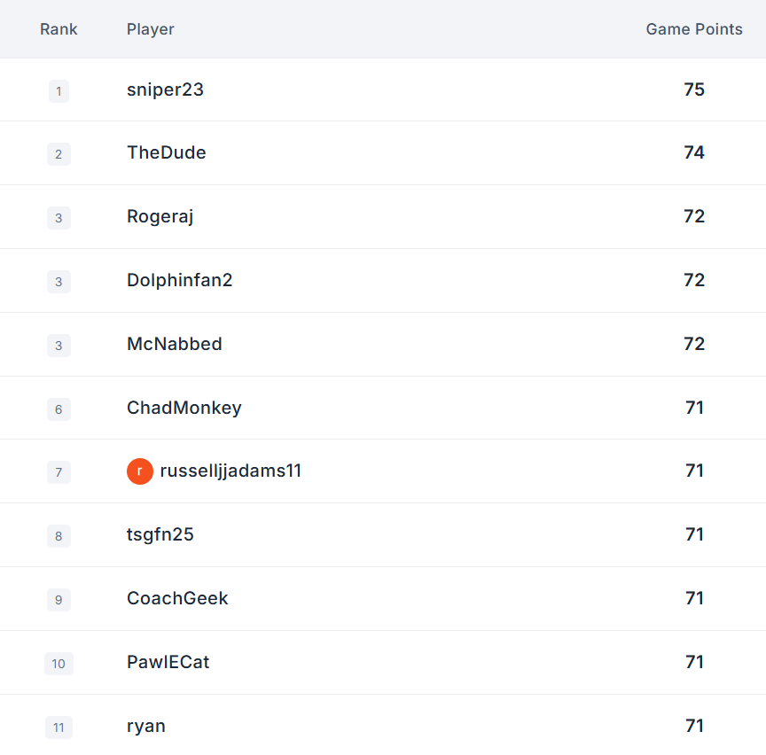
Task: Click the rank 6 badge
Action: pyautogui.click(x=59, y=409)
